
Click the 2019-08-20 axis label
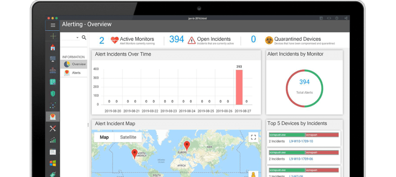[x=113, y=111]
